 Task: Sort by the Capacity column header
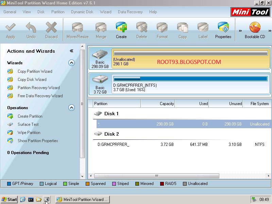click(x=157, y=104)
